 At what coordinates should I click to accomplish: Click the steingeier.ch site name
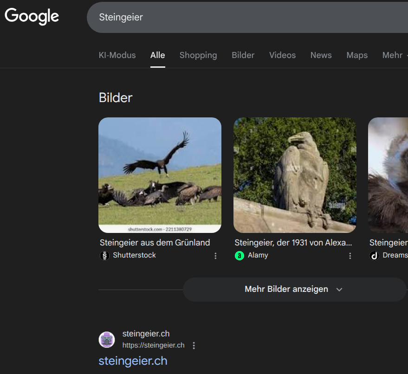pos(146,334)
